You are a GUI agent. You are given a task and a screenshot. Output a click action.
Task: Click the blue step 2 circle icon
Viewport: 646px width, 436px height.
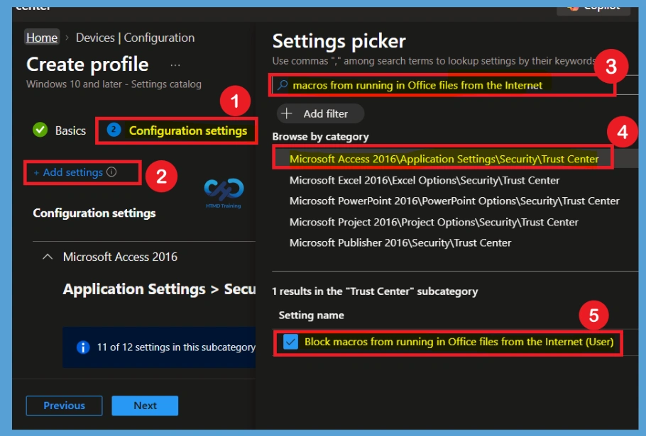pyautogui.click(x=114, y=130)
